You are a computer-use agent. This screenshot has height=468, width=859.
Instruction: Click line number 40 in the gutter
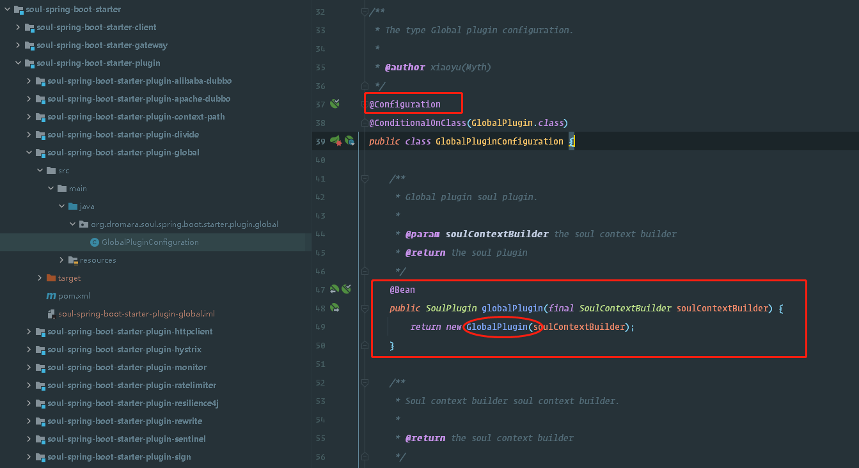pyautogui.click(x=320, y=160)
